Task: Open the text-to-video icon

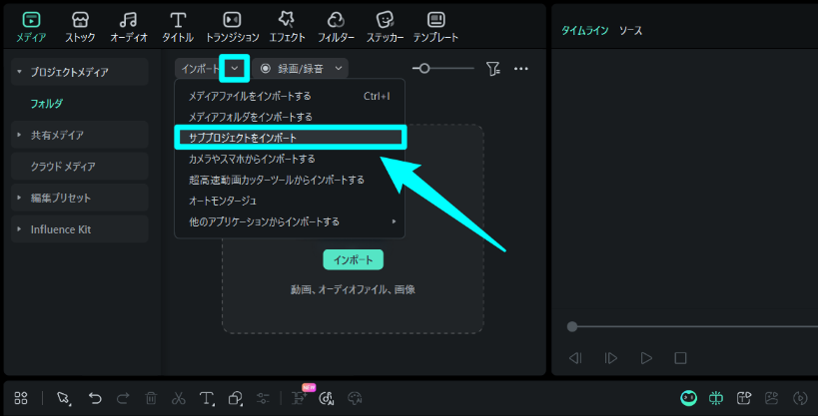Action: coord(743,398)
